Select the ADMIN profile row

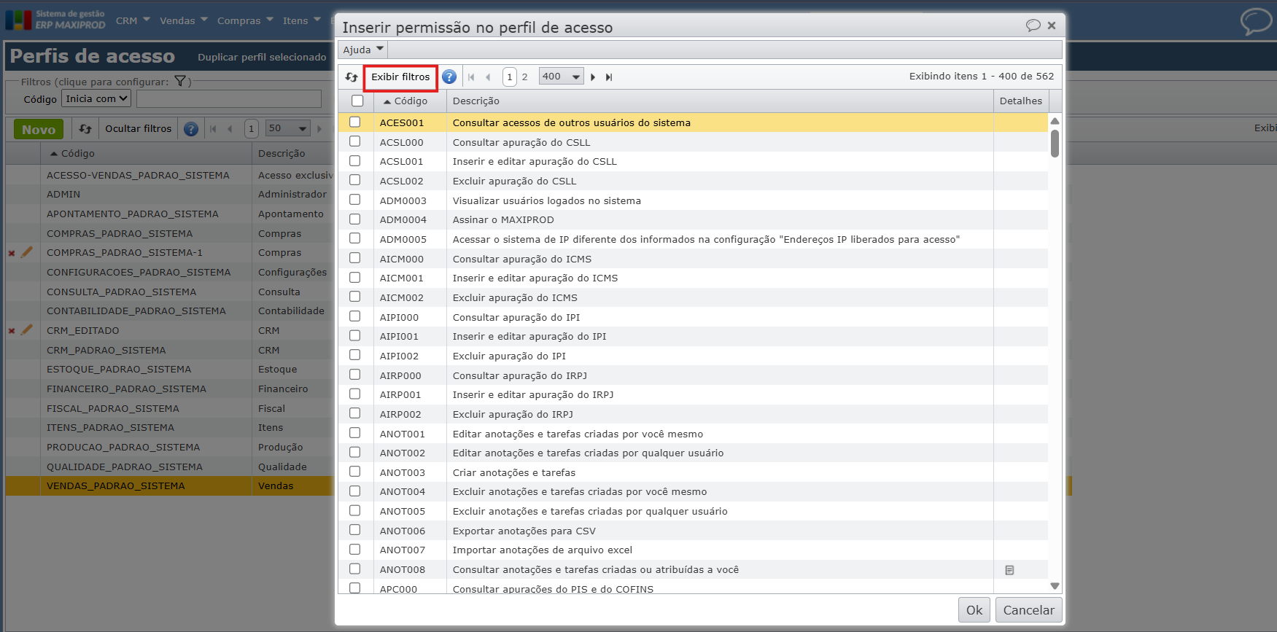point(169,195)
